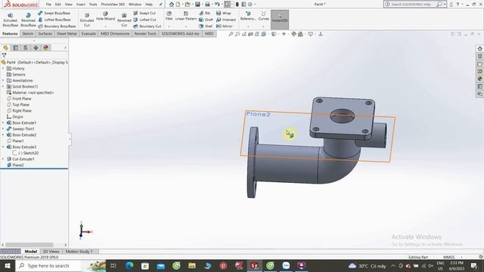Image resolution: width=484 pixels, height=272 pixels.
Task: Use the Shell feature tool
Action: pyautogui.click(x=206, y=26)
